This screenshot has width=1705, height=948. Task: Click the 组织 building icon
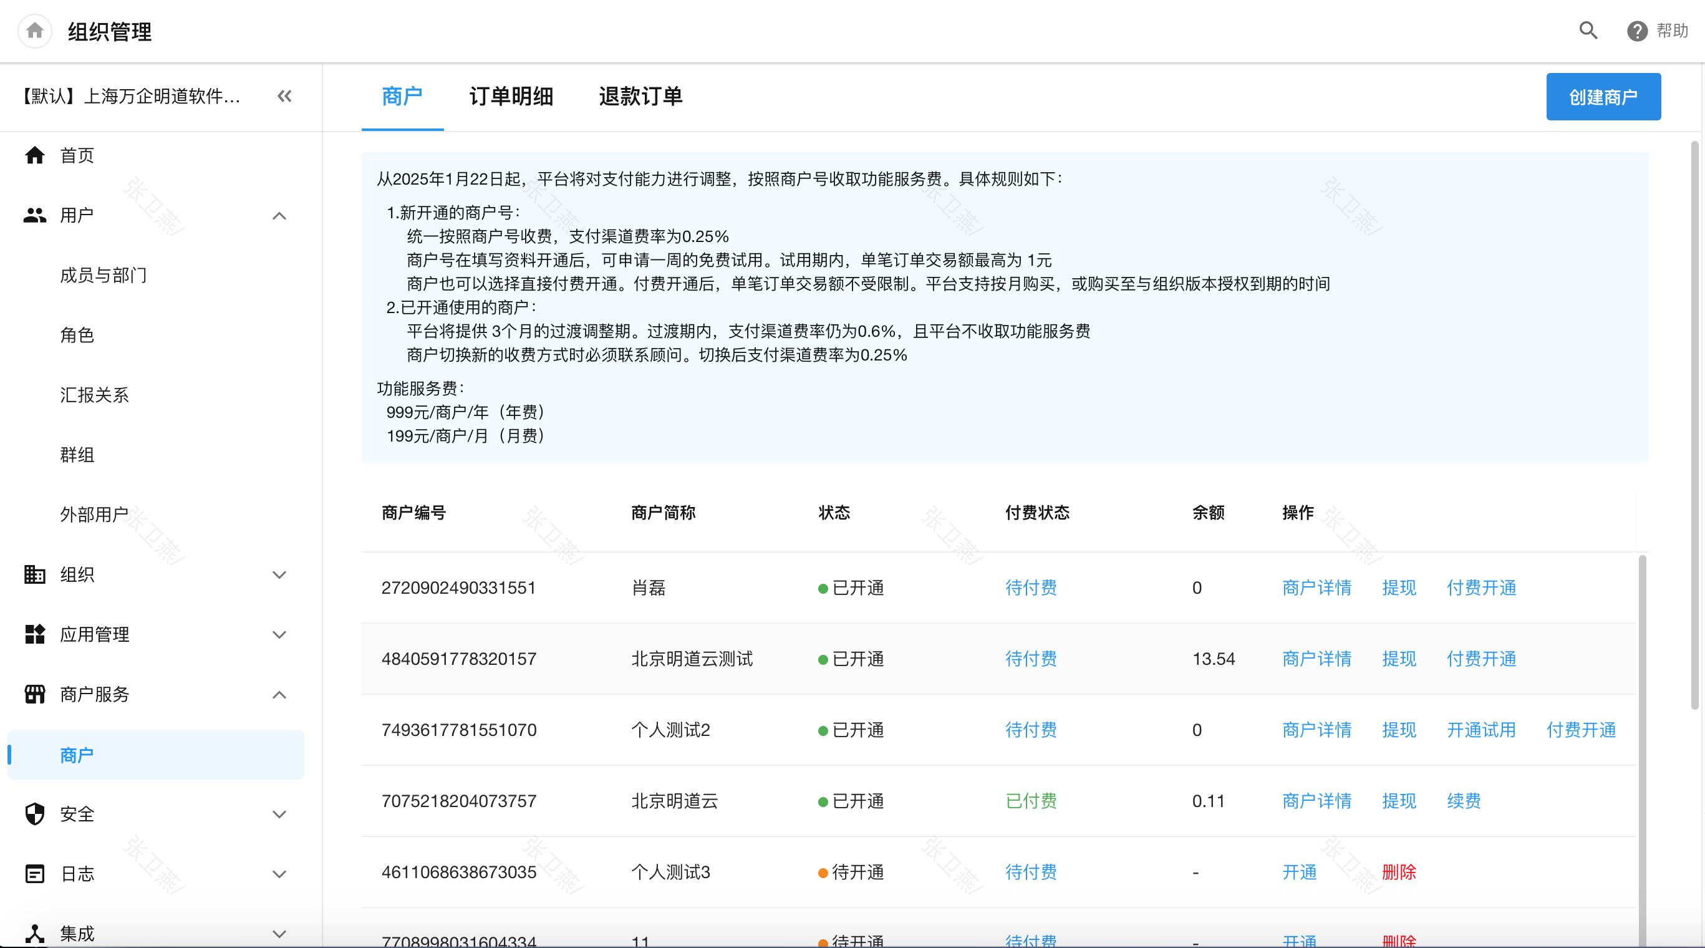pos(34,574)
